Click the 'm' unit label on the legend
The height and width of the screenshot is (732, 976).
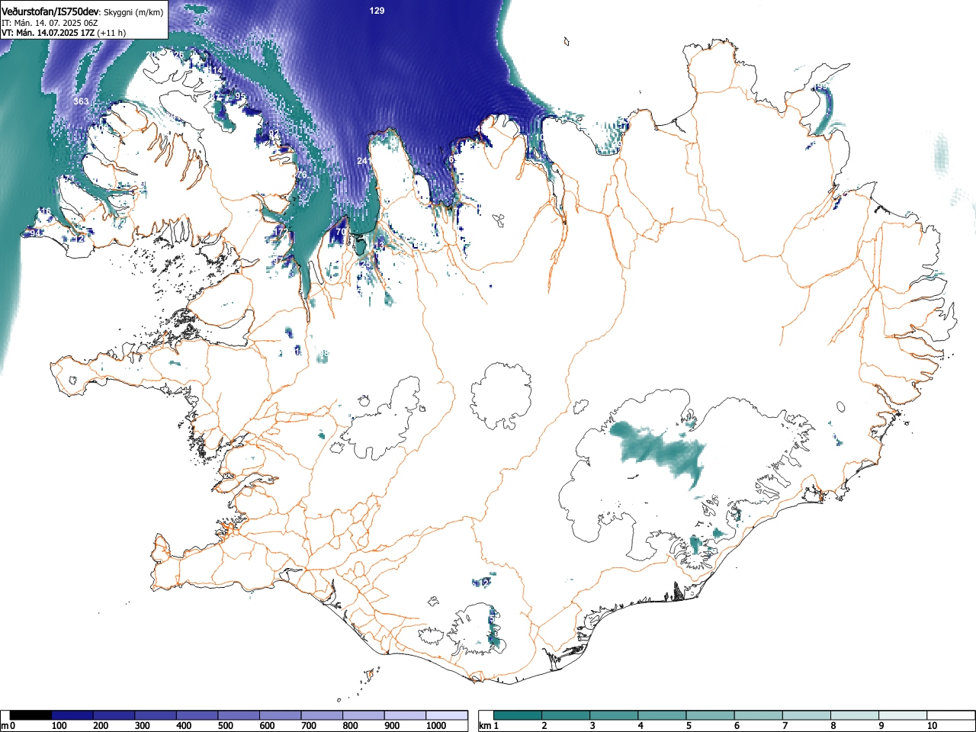pyautogui.click(x=5, y=726)
